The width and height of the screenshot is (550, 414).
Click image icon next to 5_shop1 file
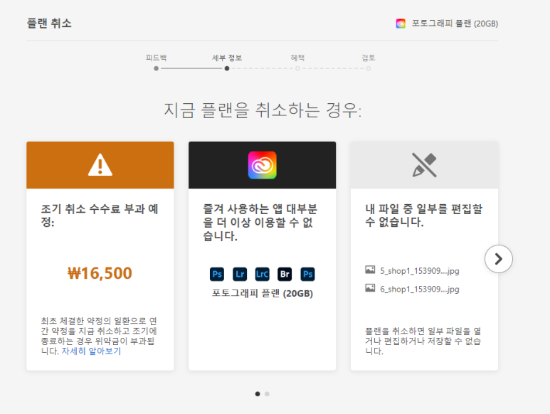370,270
